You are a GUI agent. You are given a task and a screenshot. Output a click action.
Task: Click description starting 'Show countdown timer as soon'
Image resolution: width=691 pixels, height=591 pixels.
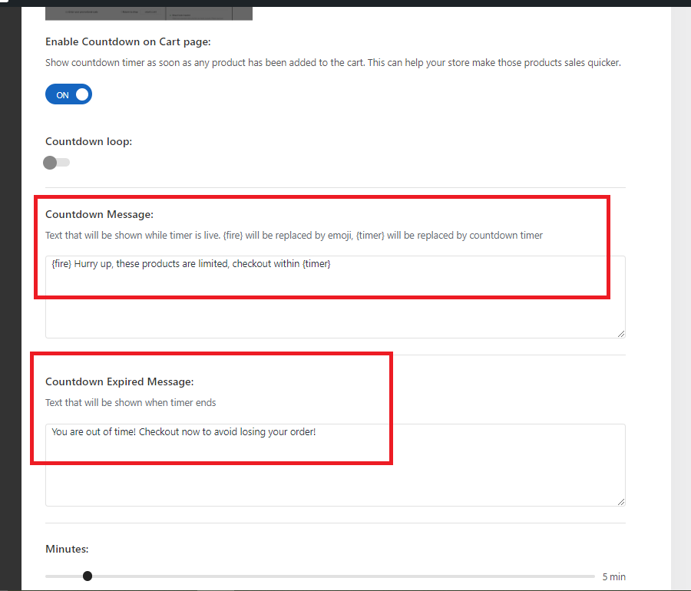pos(333,62)
